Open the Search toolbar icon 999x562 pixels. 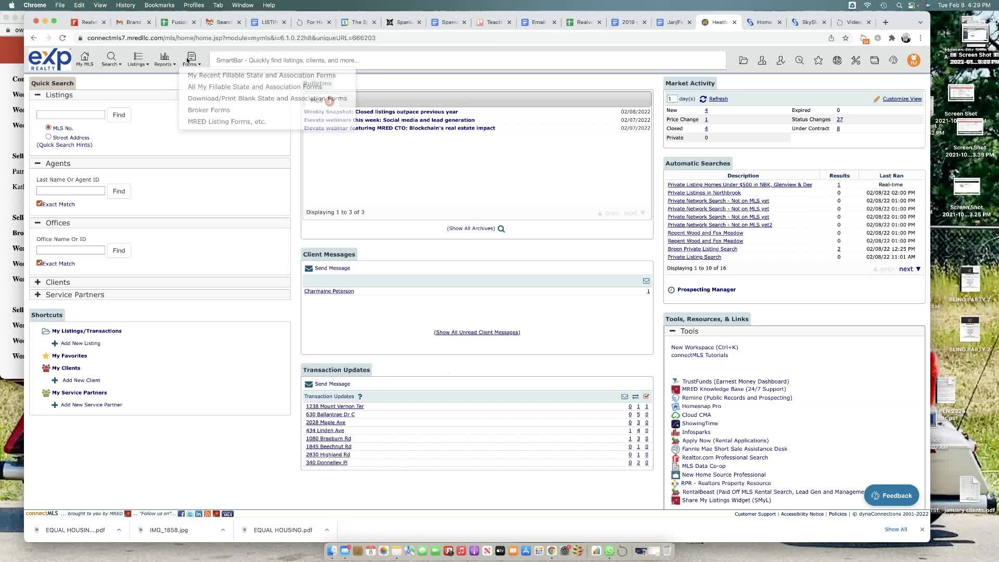111,59
